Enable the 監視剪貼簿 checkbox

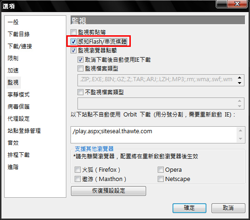coord(73,32)
